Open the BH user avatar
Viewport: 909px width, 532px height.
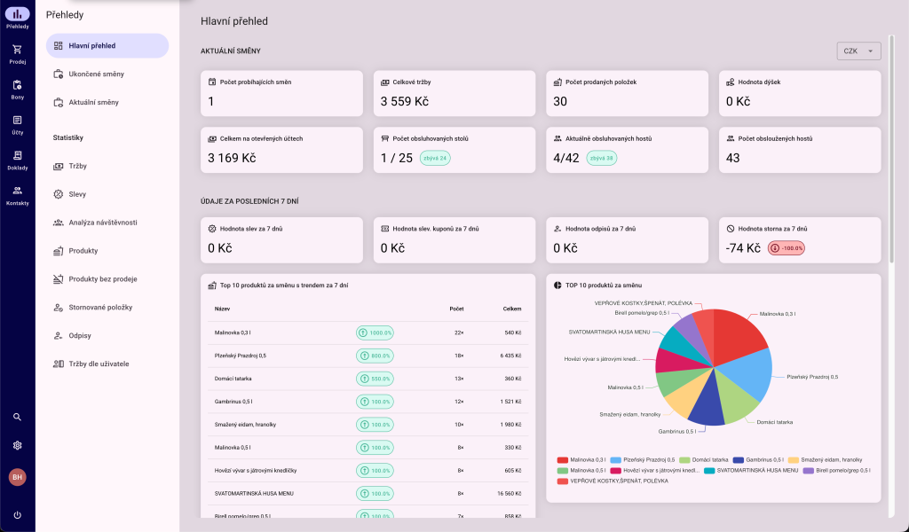click(17, 477)
